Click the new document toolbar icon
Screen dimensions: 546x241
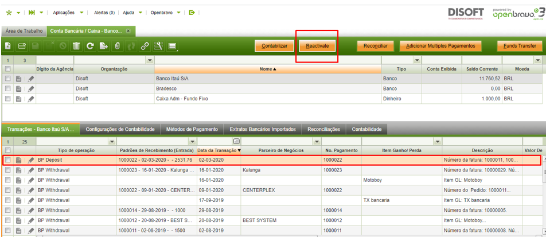[8, 46]
